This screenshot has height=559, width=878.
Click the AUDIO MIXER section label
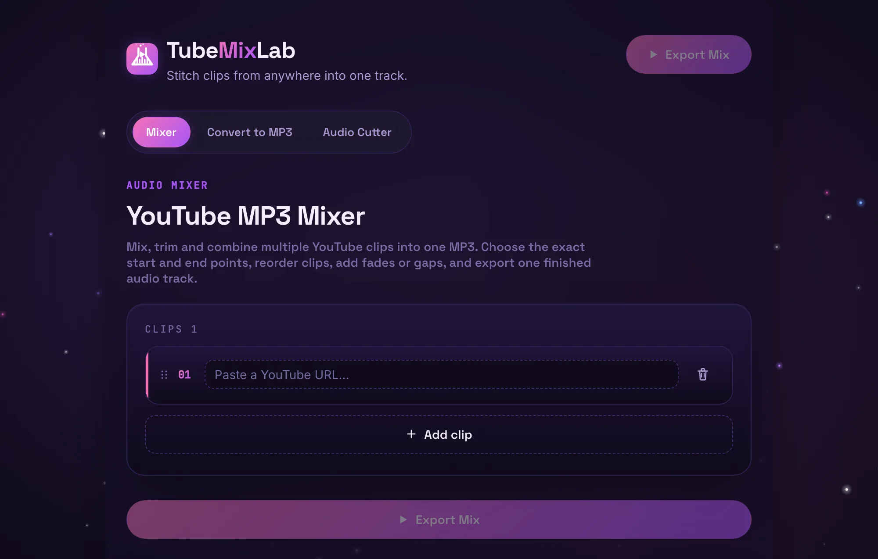[x=167, y=185]
